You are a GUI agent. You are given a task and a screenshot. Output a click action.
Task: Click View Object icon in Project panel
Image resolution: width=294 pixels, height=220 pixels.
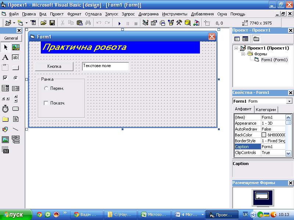[245, 39]
